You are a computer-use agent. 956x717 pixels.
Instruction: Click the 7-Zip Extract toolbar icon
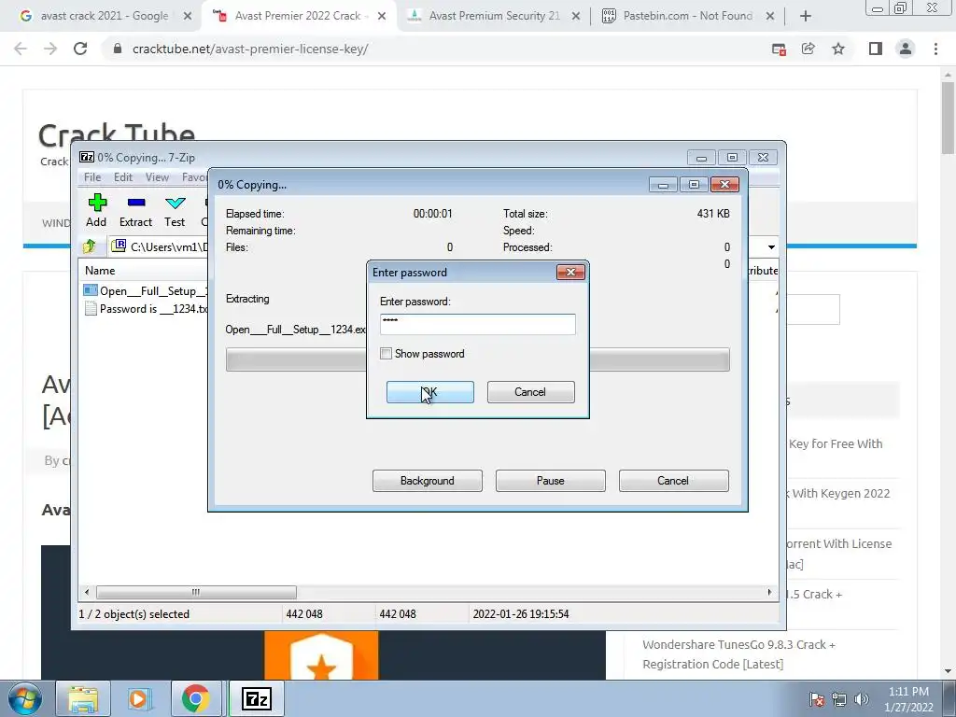click(135, 210)
